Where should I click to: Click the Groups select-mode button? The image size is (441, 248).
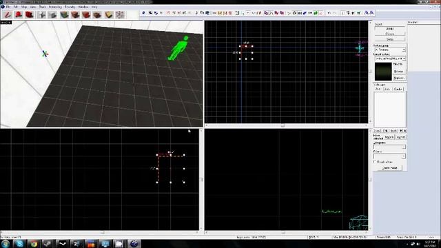point(390,29)
